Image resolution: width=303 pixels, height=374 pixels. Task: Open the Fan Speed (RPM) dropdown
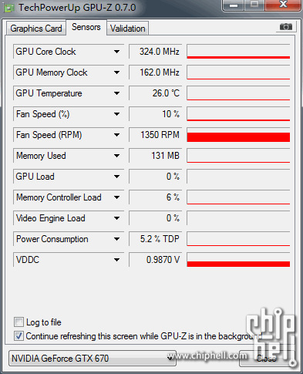(116, 135)
